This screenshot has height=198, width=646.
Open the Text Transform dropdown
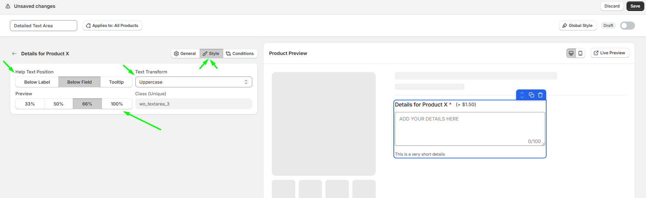(193, 82)
